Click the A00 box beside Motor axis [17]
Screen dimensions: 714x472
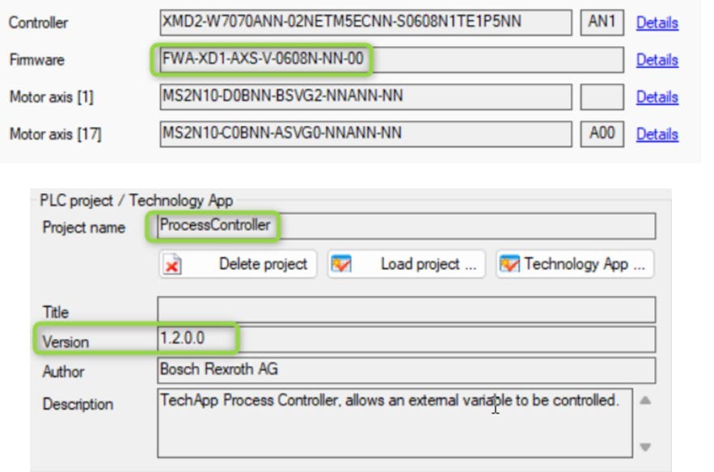pos(602,134)
